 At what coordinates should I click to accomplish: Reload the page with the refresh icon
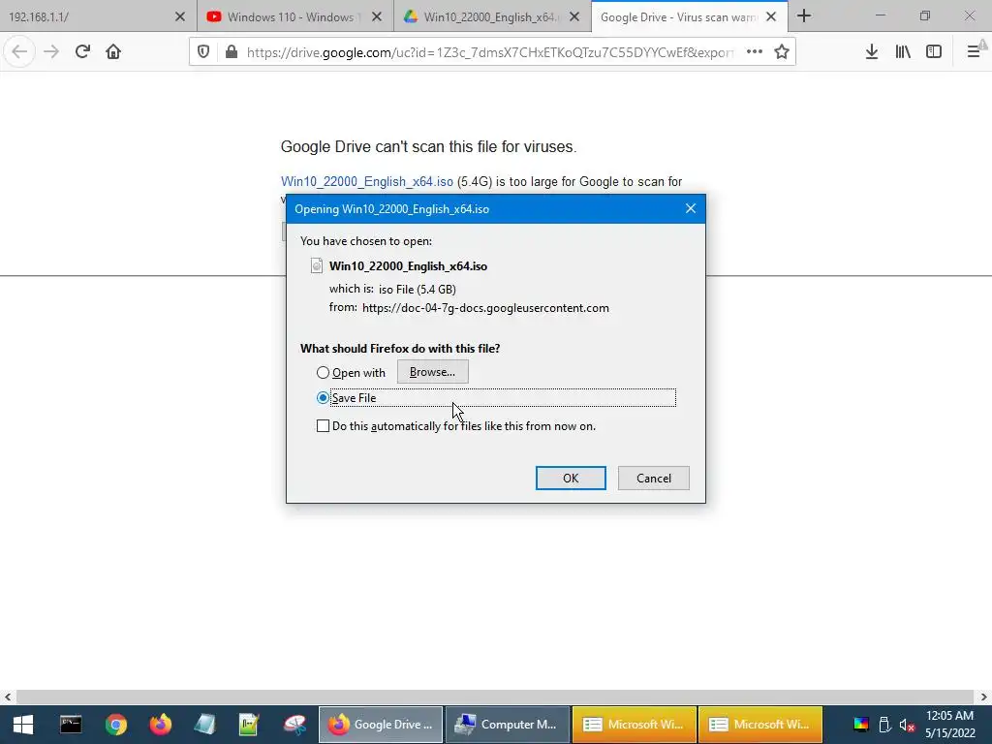click(x=82, y=51)
